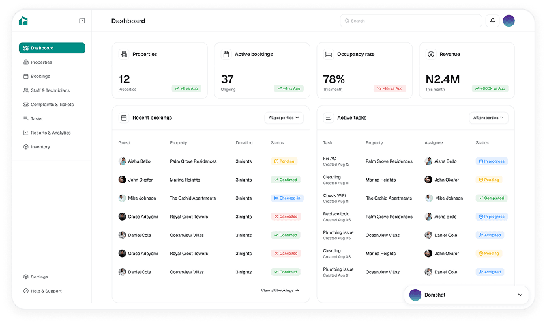This screenshot has width=547, height=324.
Task: Click the Search input field
Action: click(411, 21)
